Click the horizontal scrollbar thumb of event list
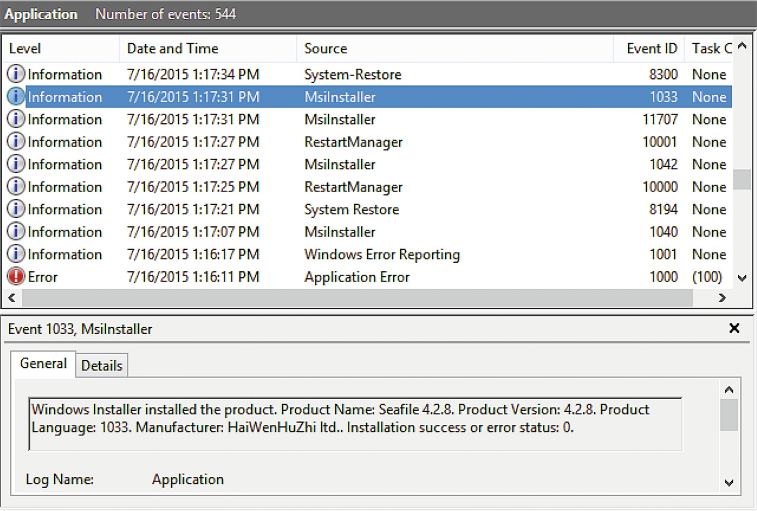The width and height of the screenshot is (757, 511). click(x=357, y=298)
